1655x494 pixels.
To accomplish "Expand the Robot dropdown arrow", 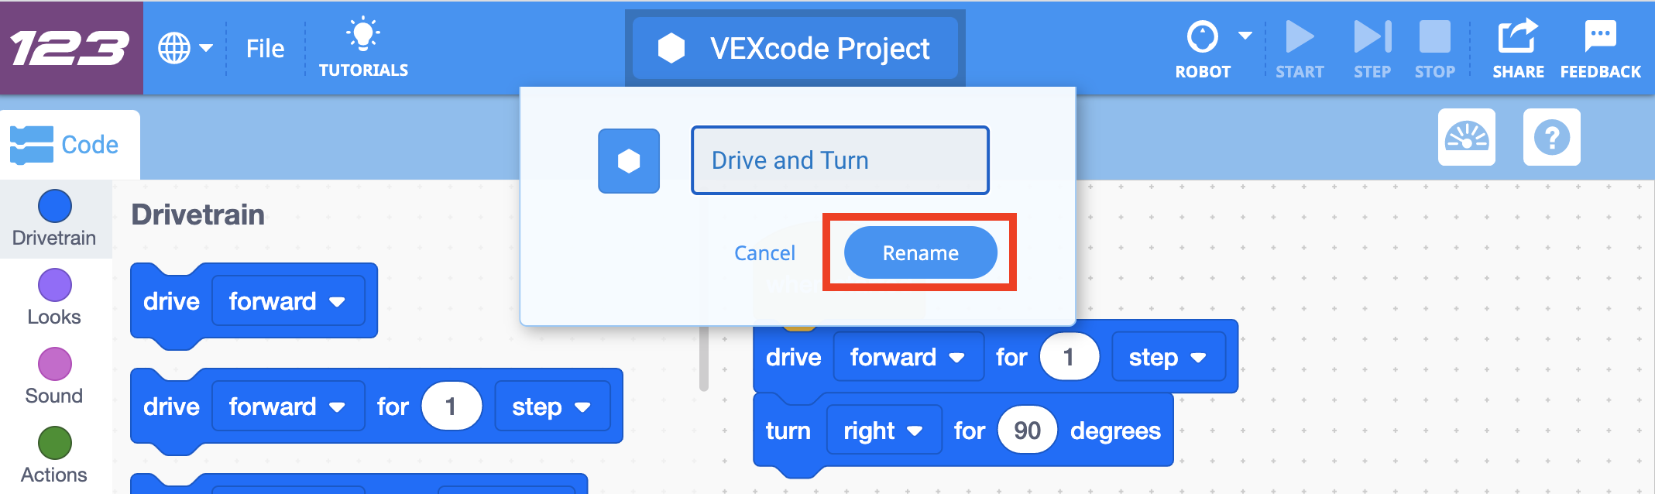I will 1245,35.
